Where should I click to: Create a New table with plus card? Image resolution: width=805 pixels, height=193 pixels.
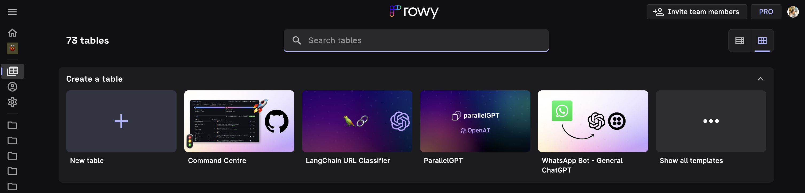pyautogui.click(x=121, y=121)
